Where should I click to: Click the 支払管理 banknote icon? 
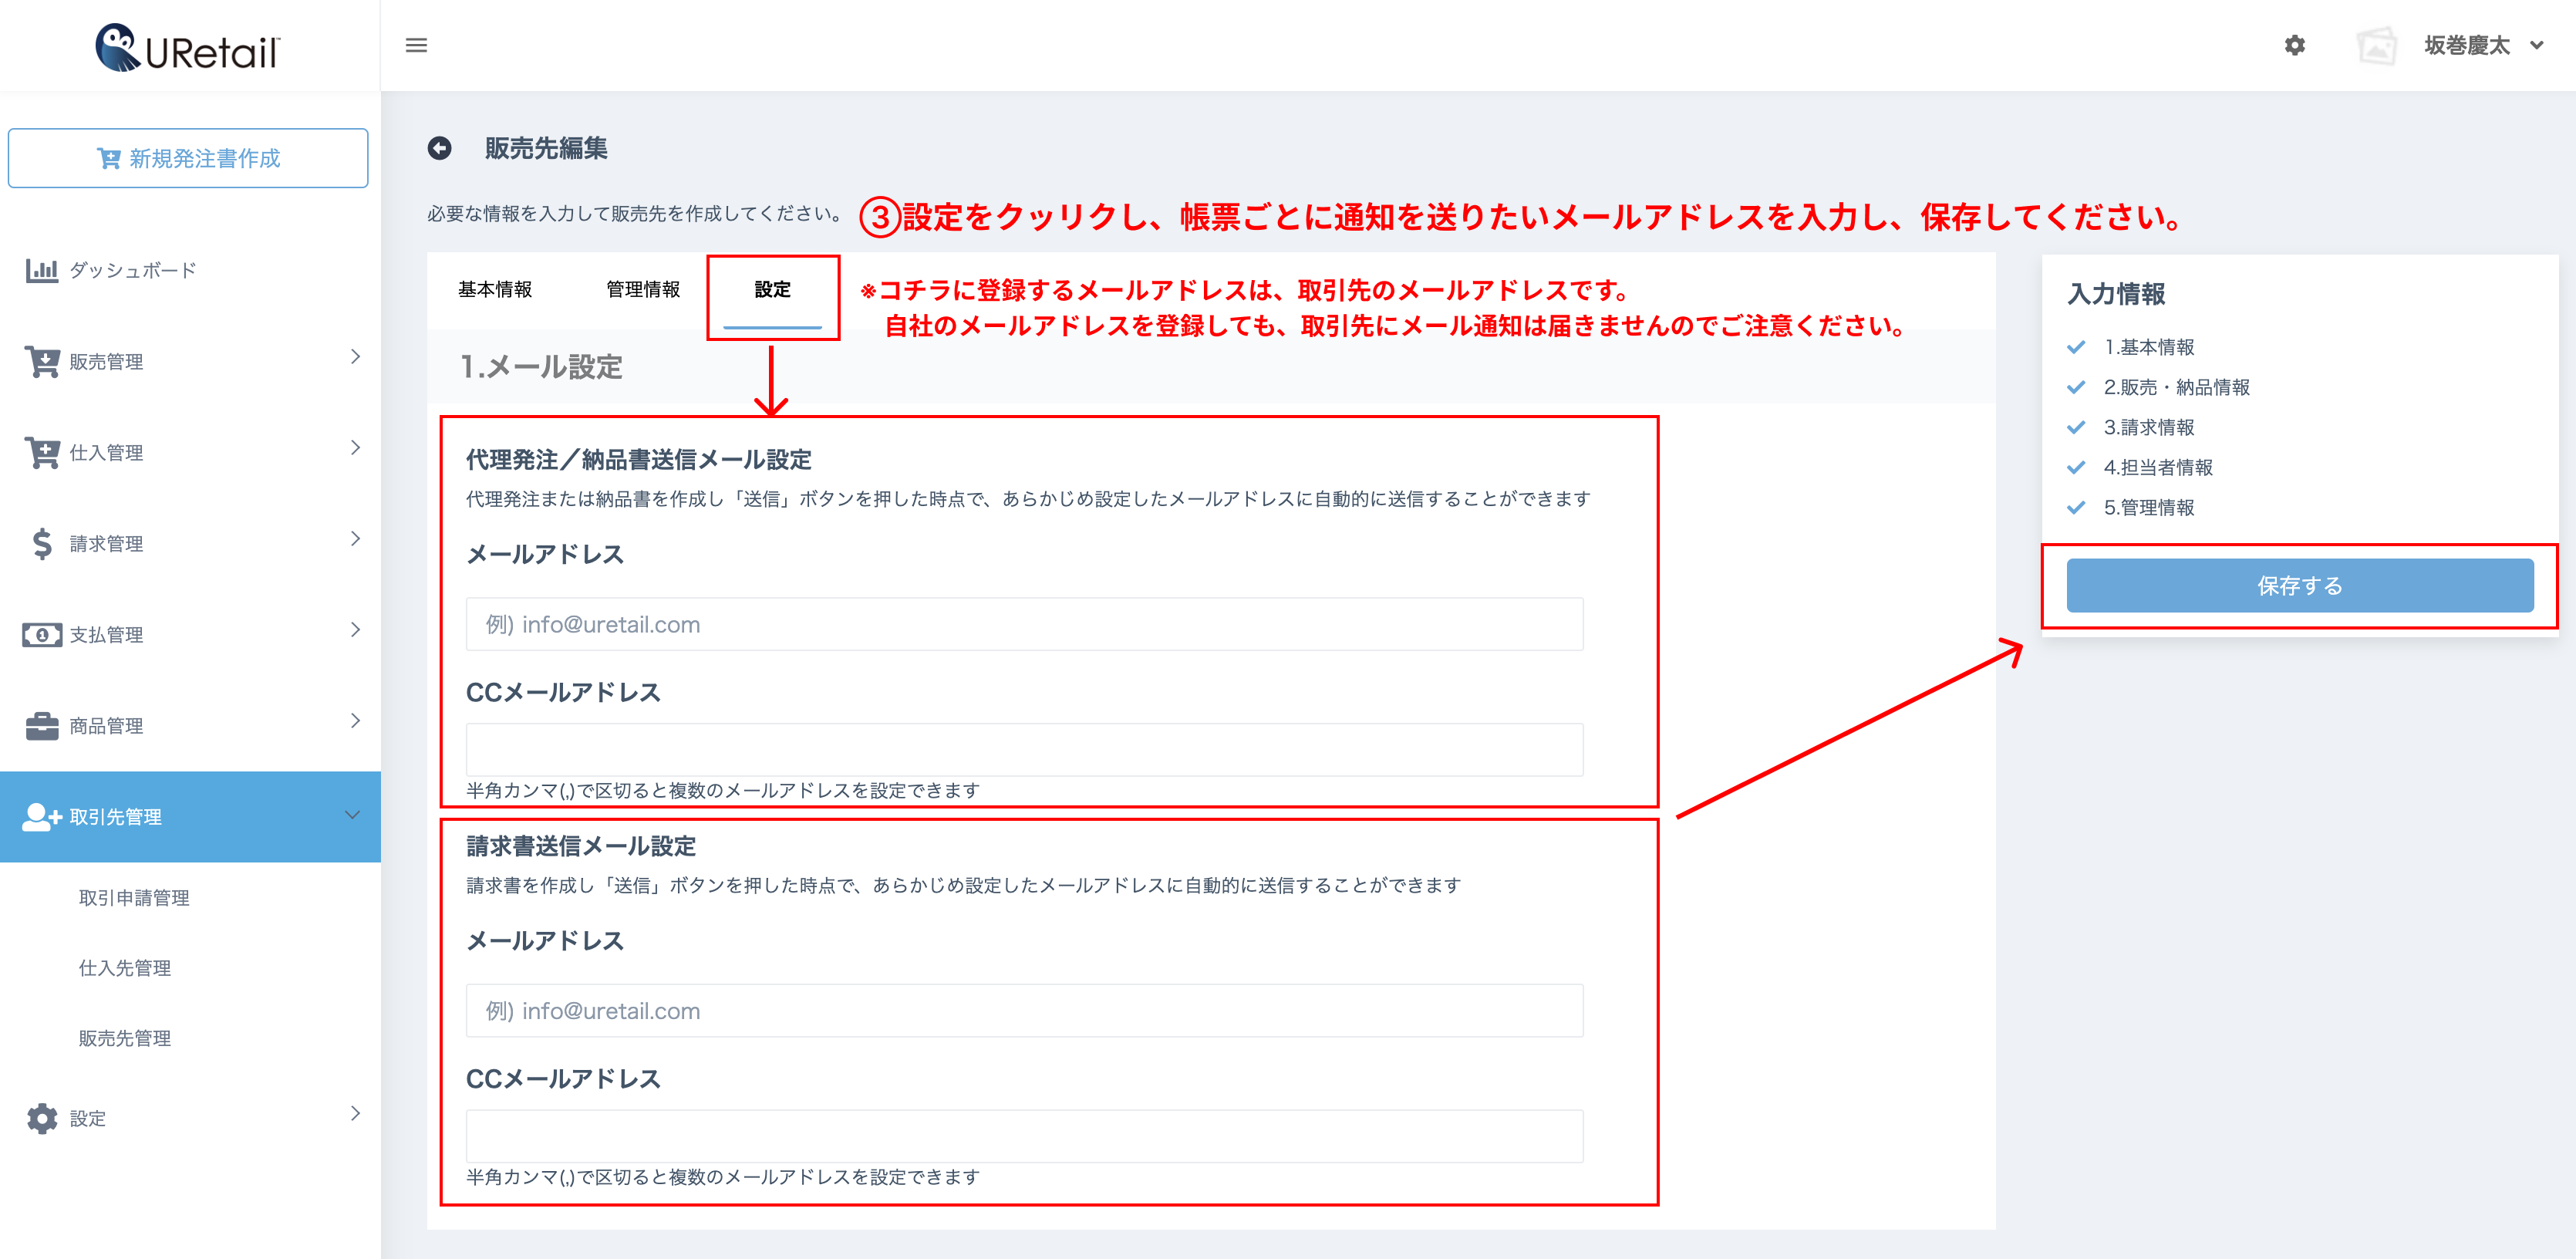pos(41,634)
